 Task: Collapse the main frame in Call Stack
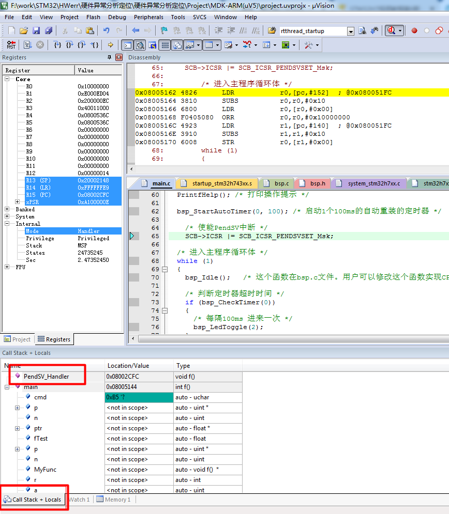[7, 386]
